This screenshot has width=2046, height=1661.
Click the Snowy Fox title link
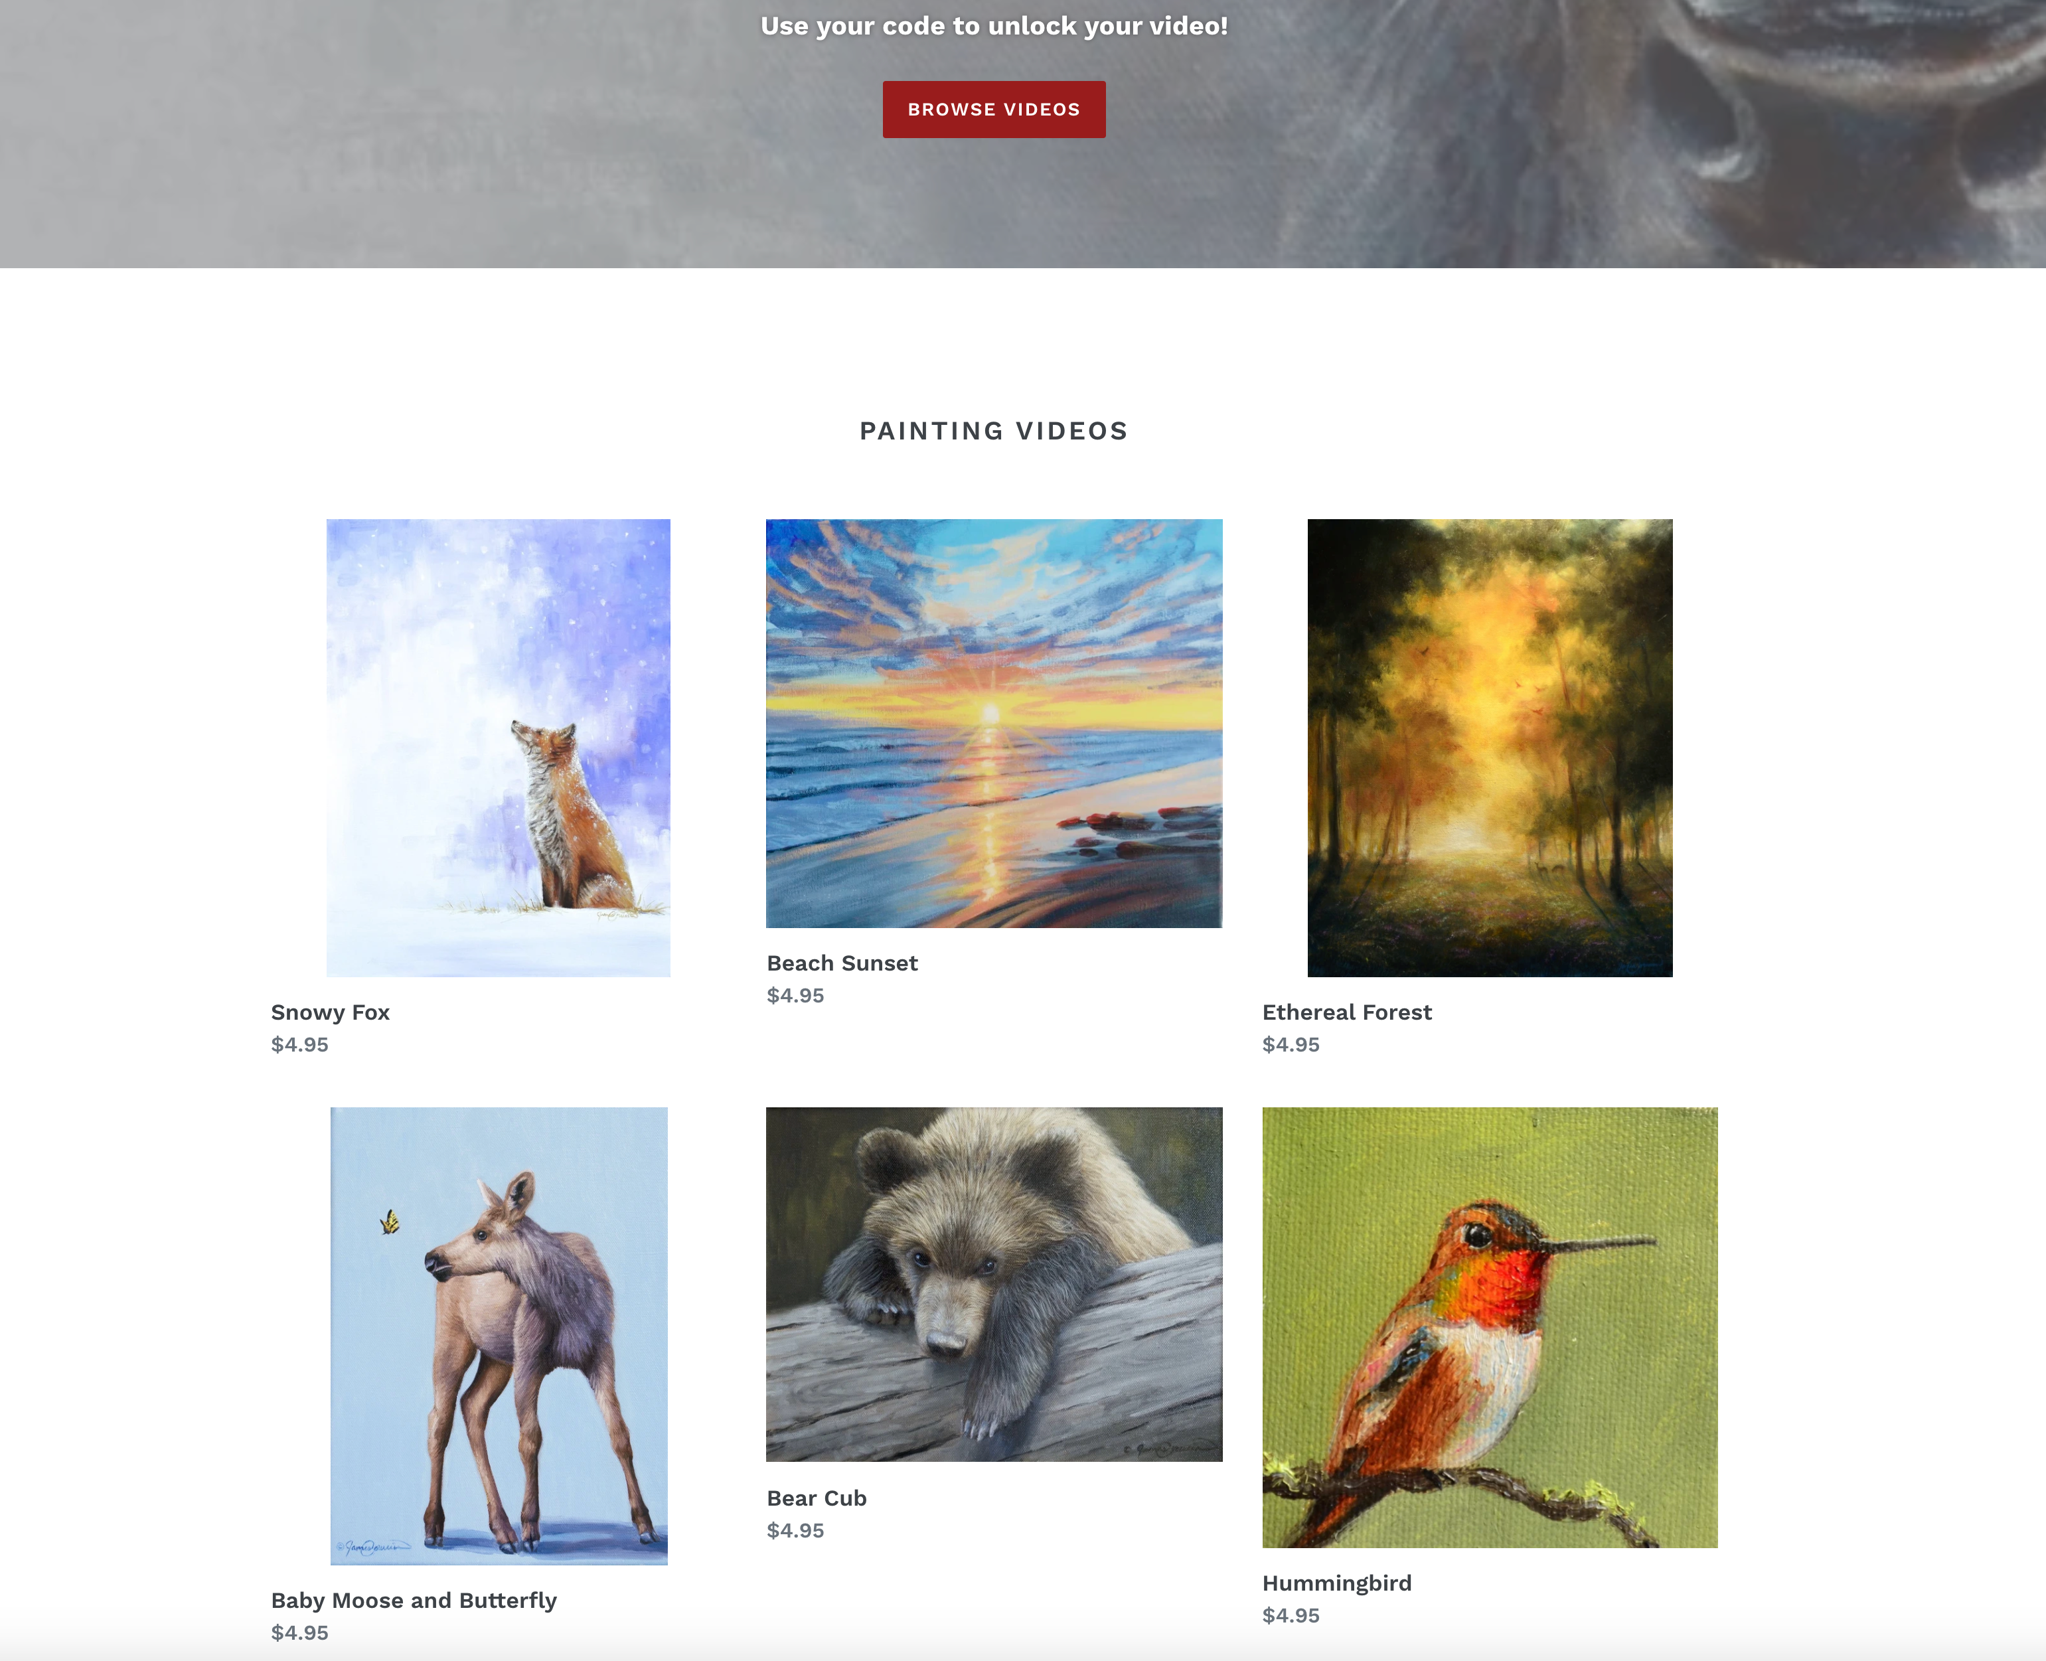(x=330, y=1012)
